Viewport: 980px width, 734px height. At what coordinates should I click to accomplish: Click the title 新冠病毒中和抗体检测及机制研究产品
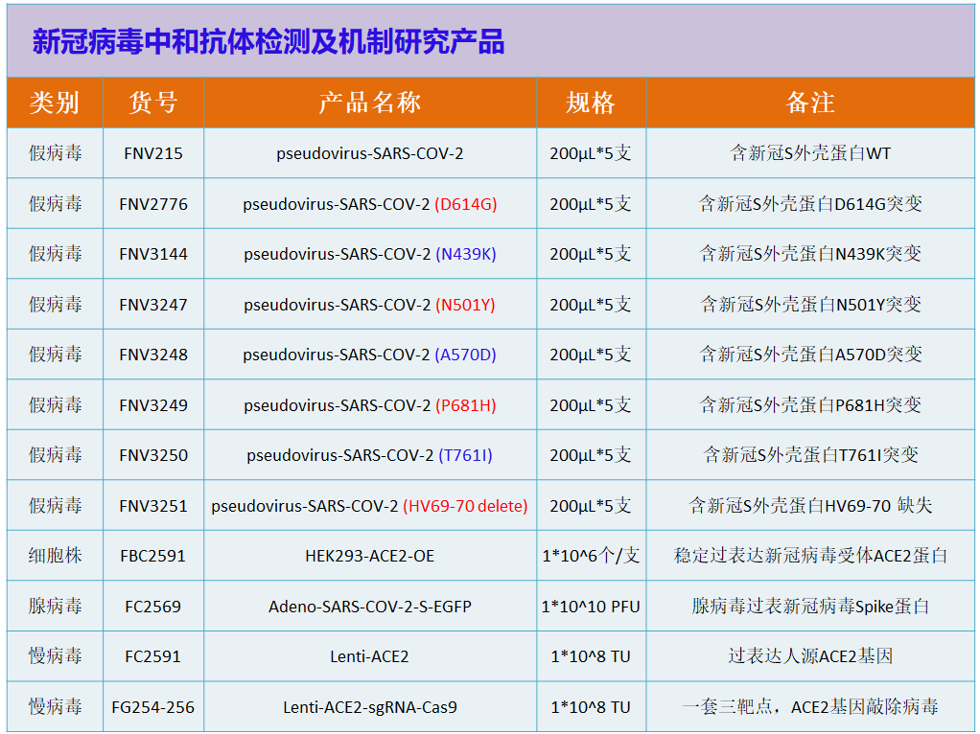pos(268,42)
